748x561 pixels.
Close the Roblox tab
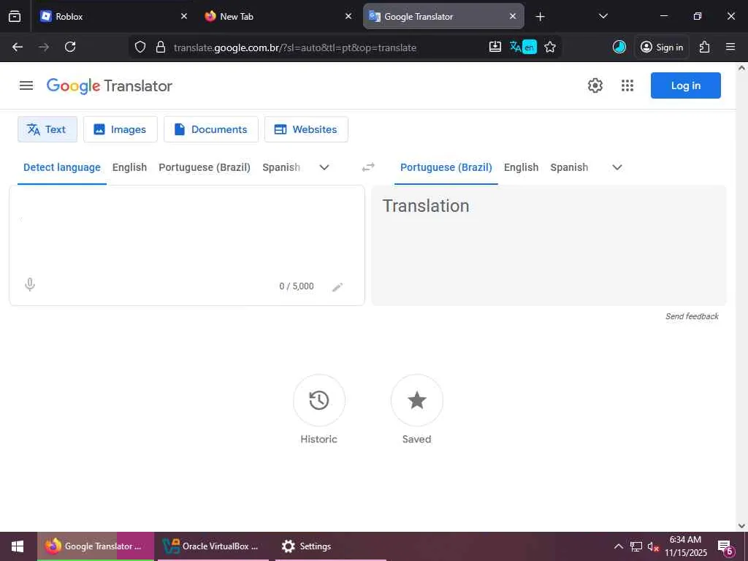(x=184, y=16)
